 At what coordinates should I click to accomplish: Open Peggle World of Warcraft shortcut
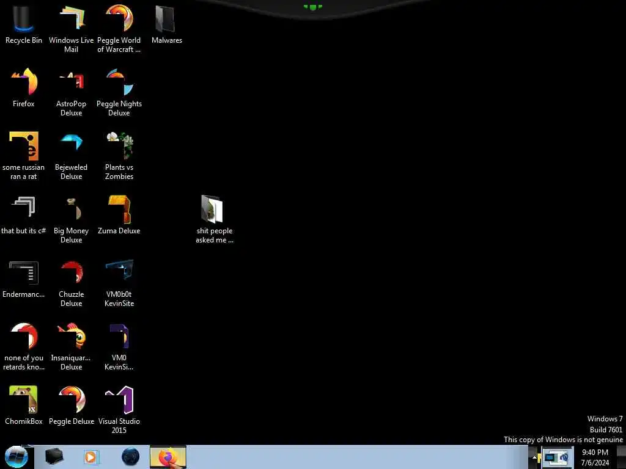119,29
